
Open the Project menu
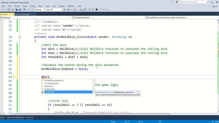pyautogui.click(x=17, y=6)
